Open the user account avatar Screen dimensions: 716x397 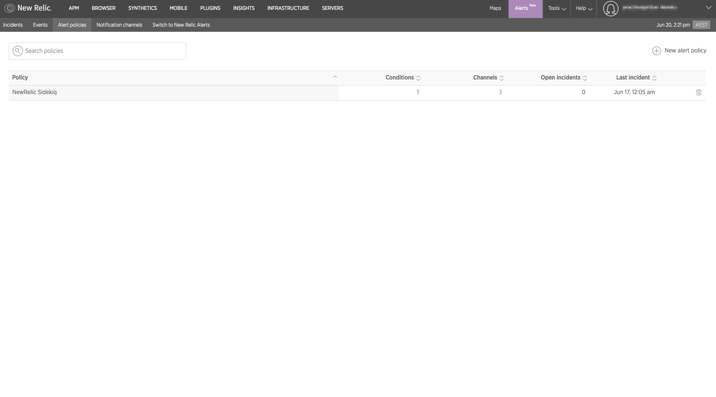pyautogui.click(x=610, y=8)
